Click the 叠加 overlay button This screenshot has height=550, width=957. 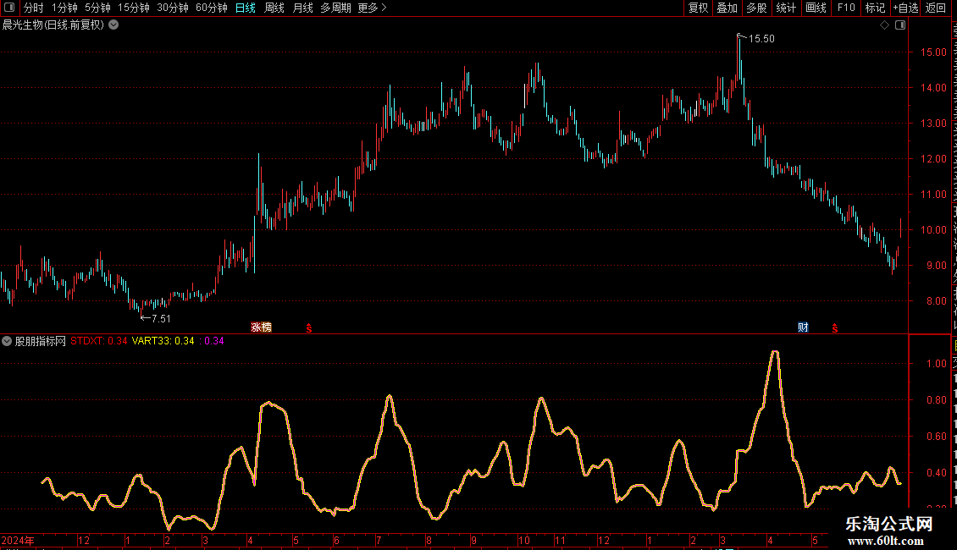(727, 8)
